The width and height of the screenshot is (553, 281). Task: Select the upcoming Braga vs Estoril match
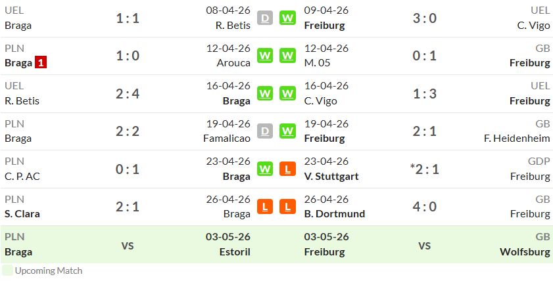pos(128,245)
